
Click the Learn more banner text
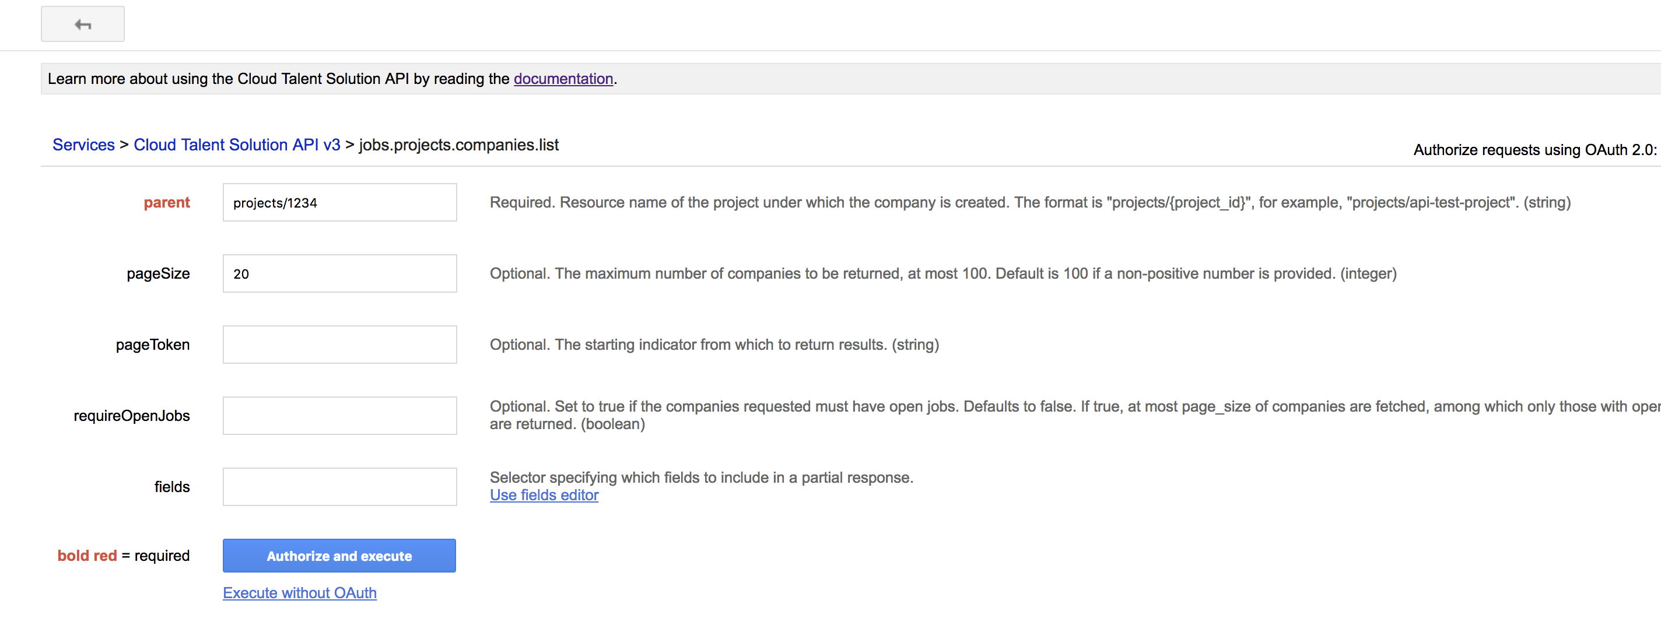click(x=332, y=79)
